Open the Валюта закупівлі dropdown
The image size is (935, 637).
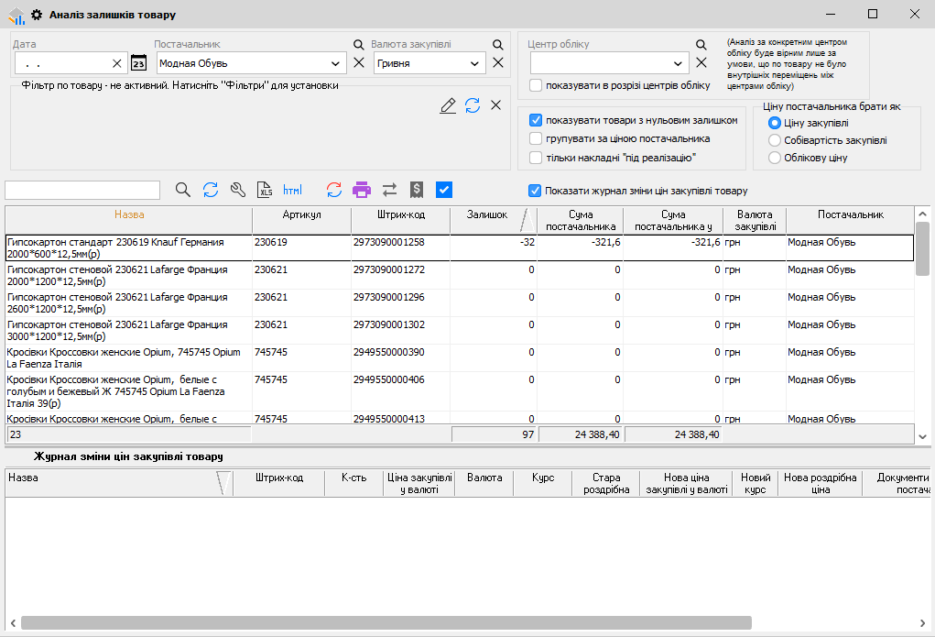[x=474, y=64]
